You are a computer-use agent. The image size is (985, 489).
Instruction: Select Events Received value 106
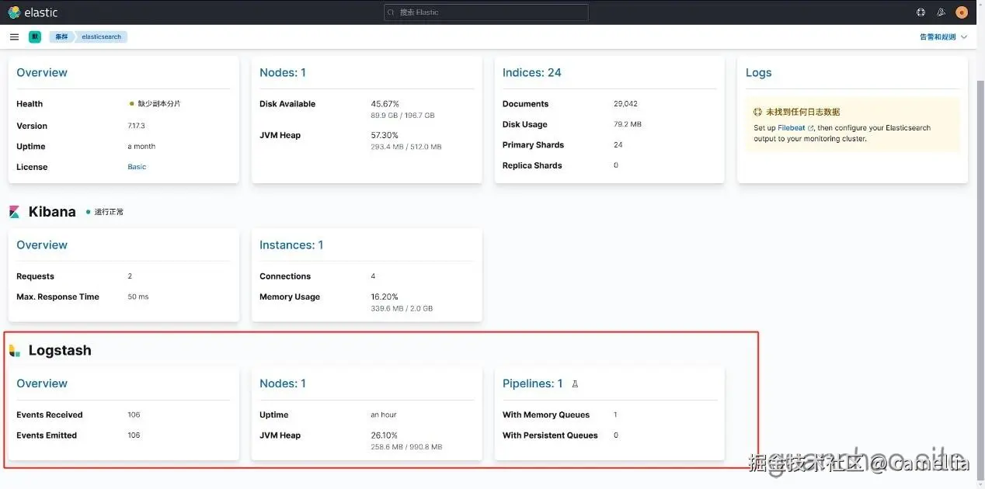coord(134,415)
